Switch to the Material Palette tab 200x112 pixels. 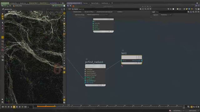pyautogui.click(x=95, y=3)
